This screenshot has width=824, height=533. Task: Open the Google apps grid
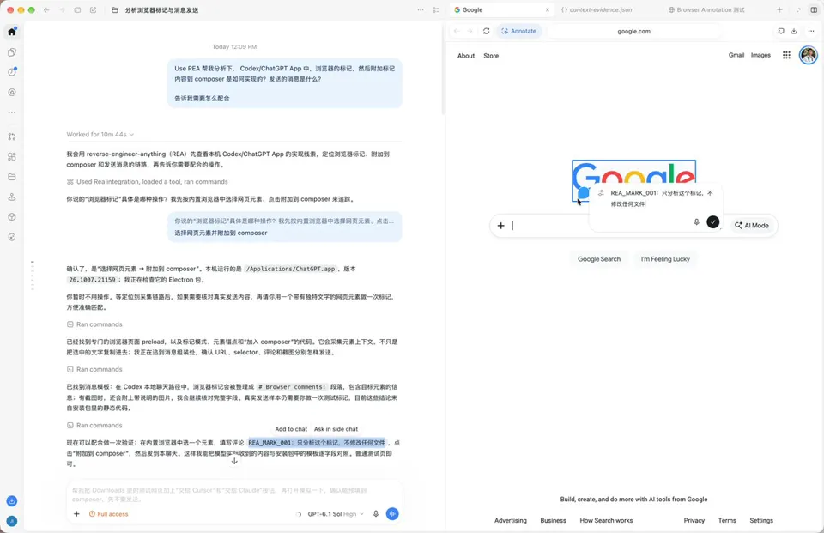786,55
